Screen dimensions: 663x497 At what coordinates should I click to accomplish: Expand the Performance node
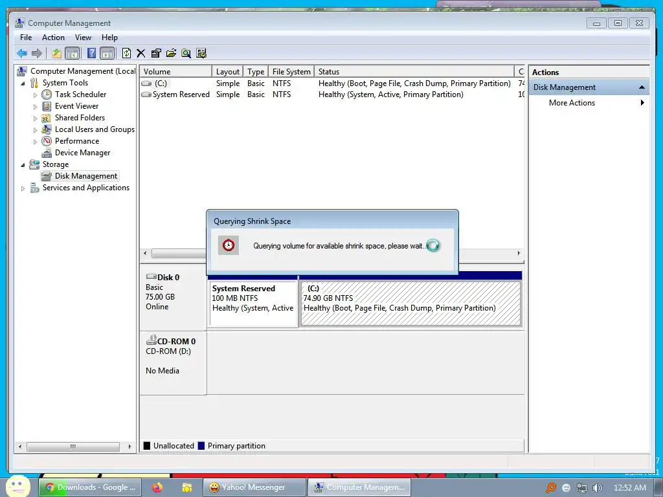pos(35,142)
